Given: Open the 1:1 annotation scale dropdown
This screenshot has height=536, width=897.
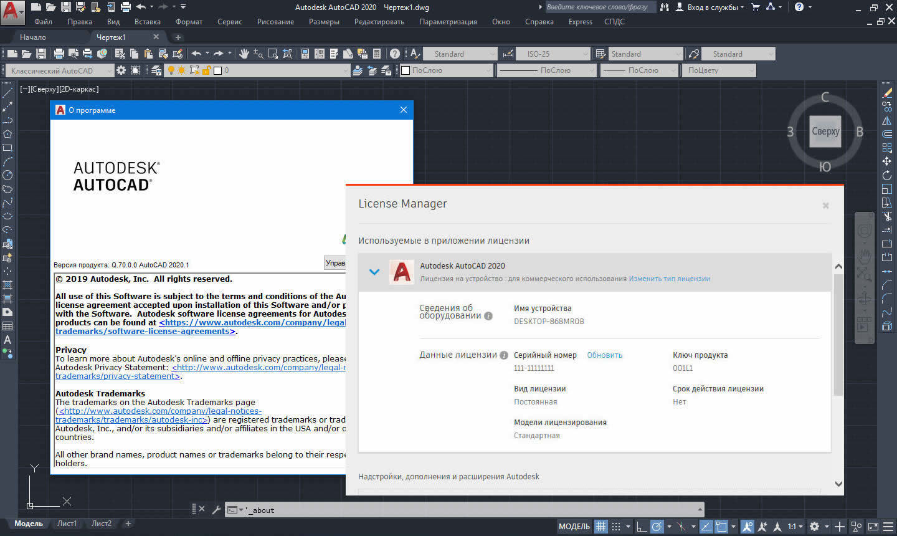Looking at the screenshot, I should coord(794,527).
